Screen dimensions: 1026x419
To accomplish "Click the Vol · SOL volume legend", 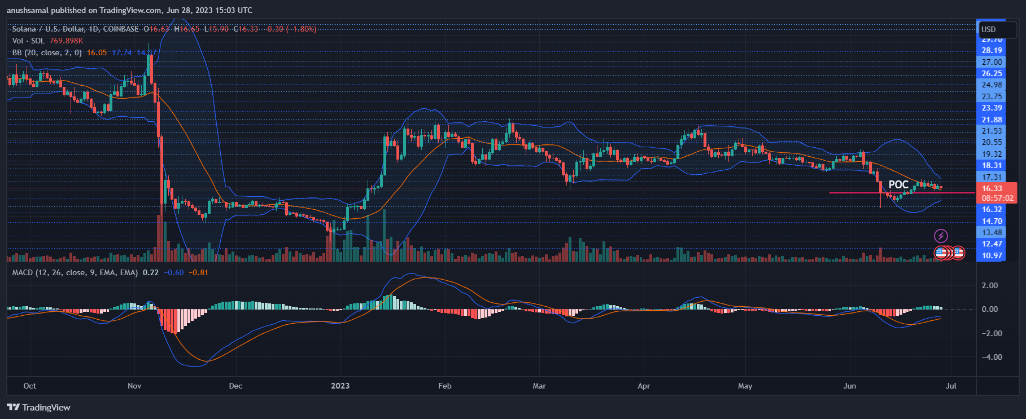I will coord(28,41).
